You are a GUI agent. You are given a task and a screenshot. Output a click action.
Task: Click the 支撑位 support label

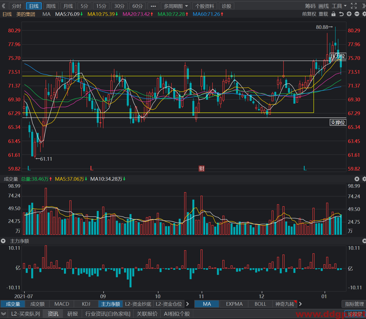point(338,122)
